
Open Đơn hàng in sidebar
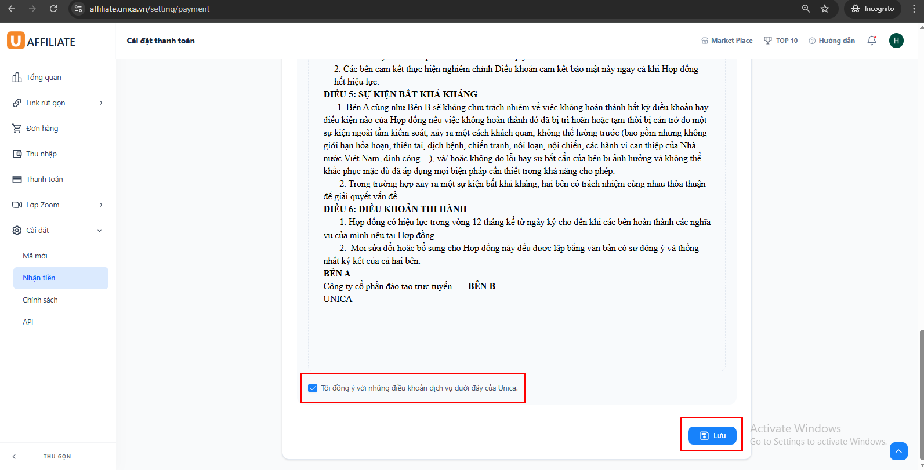coord(42,129)
